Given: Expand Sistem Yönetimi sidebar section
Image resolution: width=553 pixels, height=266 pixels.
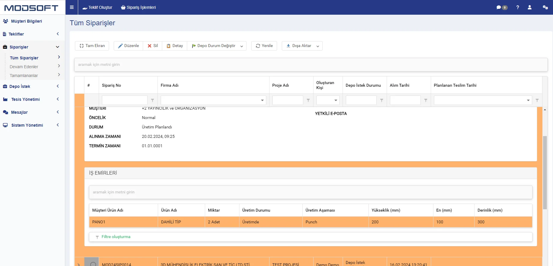Looking at the screenshot, I should pos(32,125).
